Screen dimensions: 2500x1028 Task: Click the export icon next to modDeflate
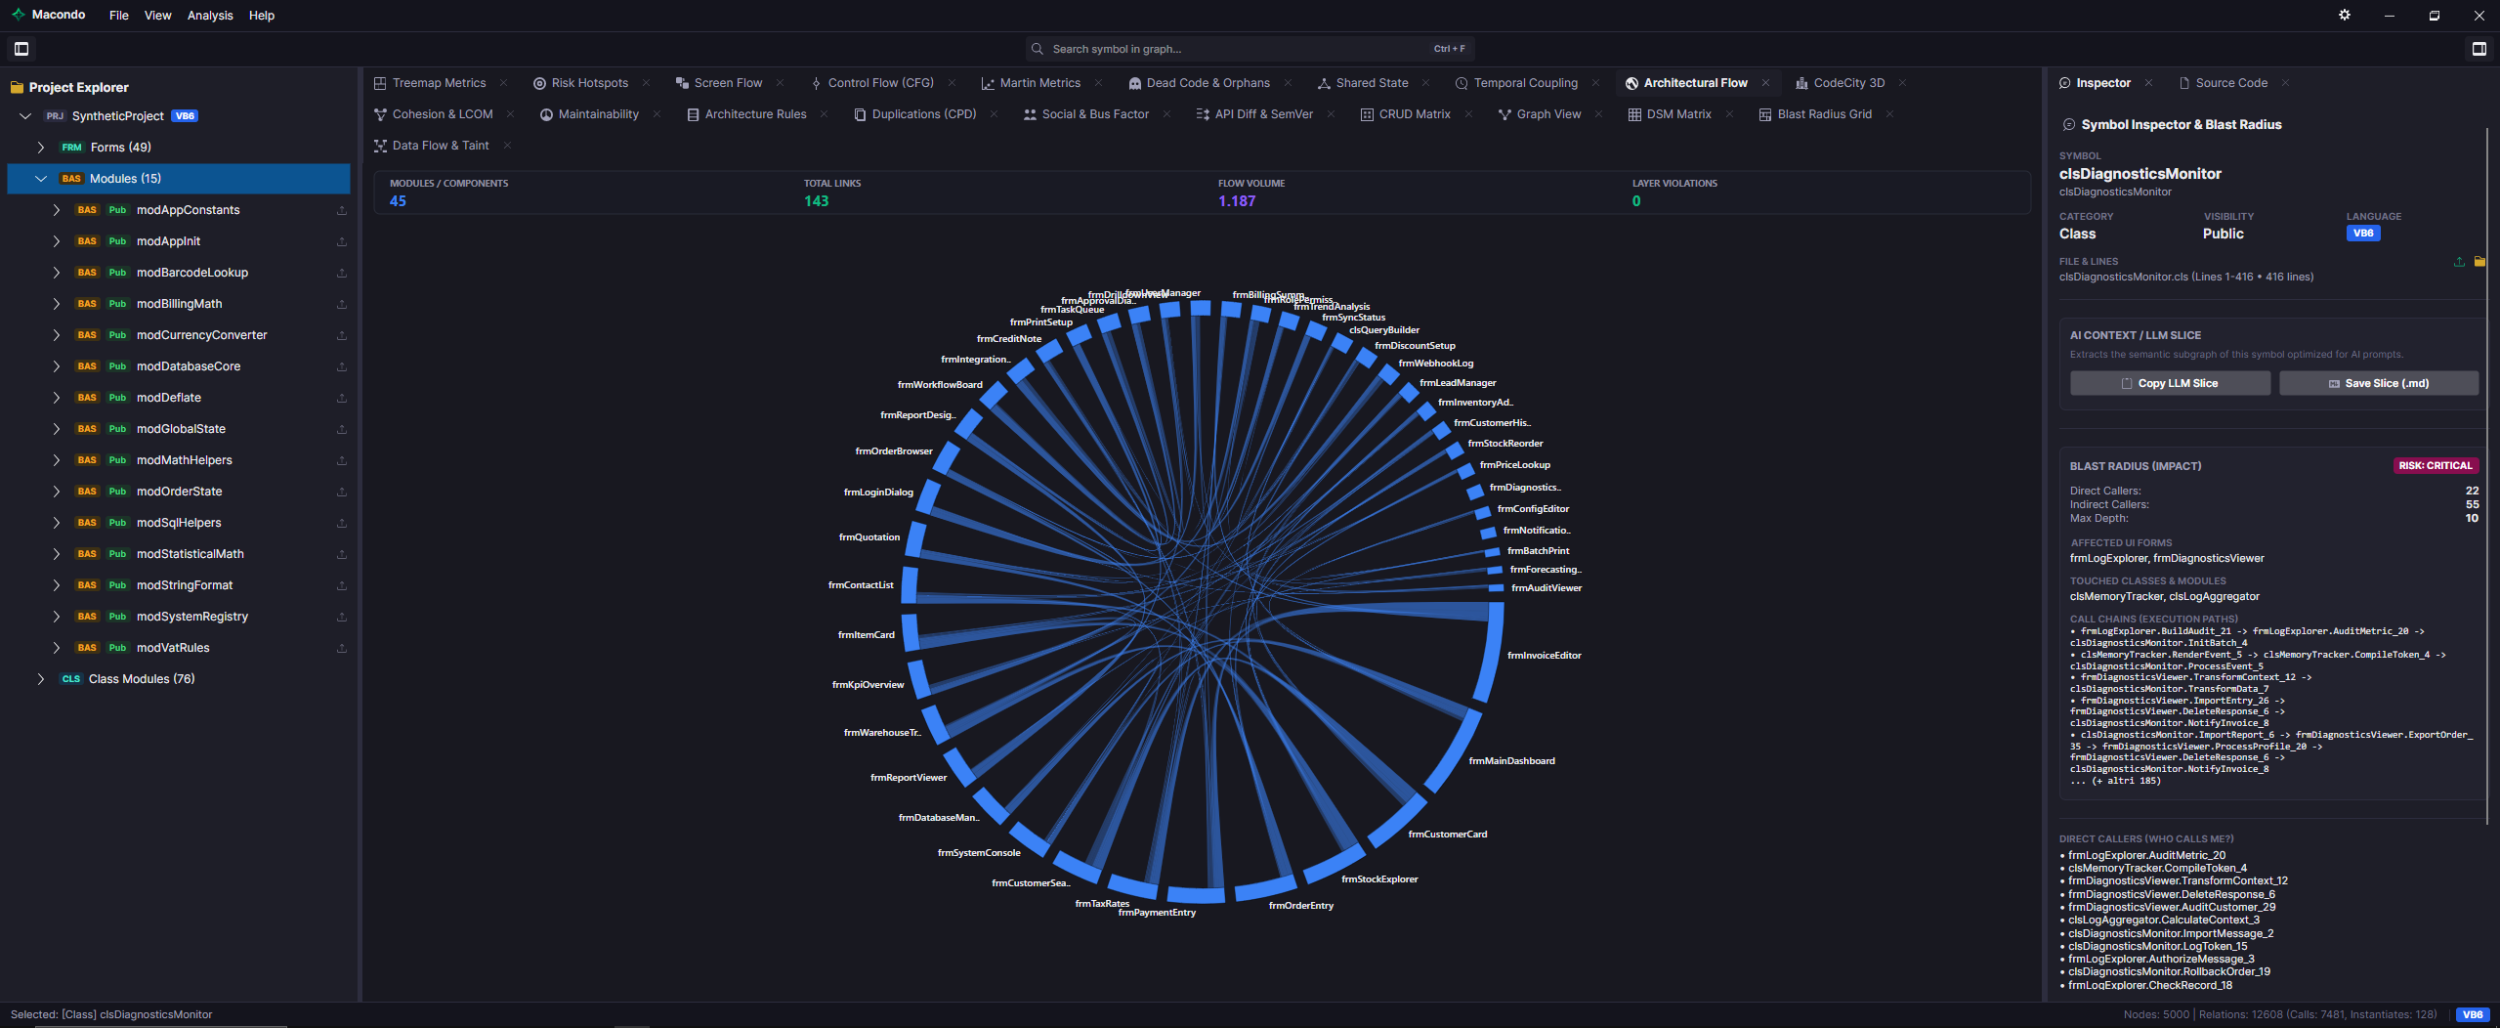tap(342, 398)
